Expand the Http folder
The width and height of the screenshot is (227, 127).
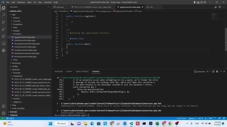click(x=15, y=28)
